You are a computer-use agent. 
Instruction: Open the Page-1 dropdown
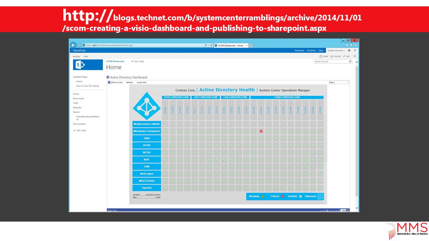pyautogui.click(x=339, y=82)
